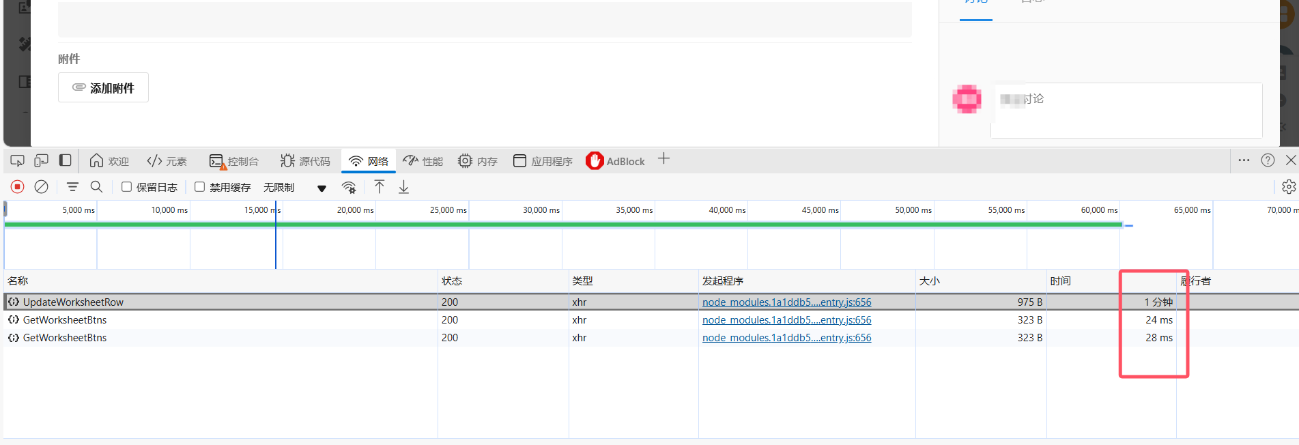Click the blue timeline marker line
Screen dimensions: 1299x445
point(276,239)
